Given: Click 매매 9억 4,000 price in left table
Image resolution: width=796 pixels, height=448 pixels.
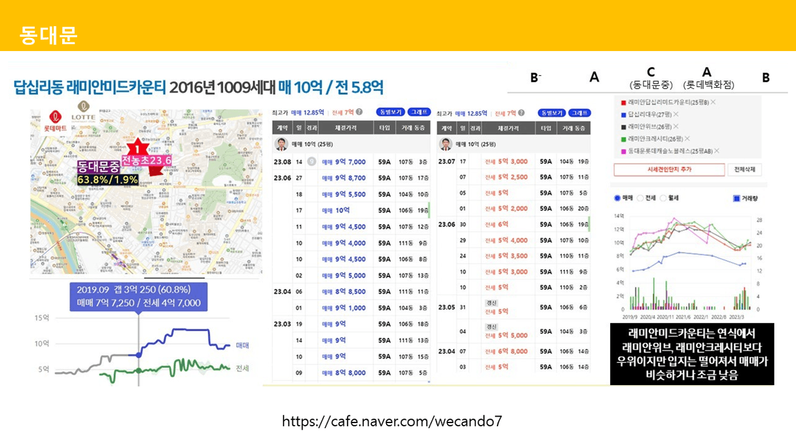Looking at the screenshot, I should click(344, 243).
